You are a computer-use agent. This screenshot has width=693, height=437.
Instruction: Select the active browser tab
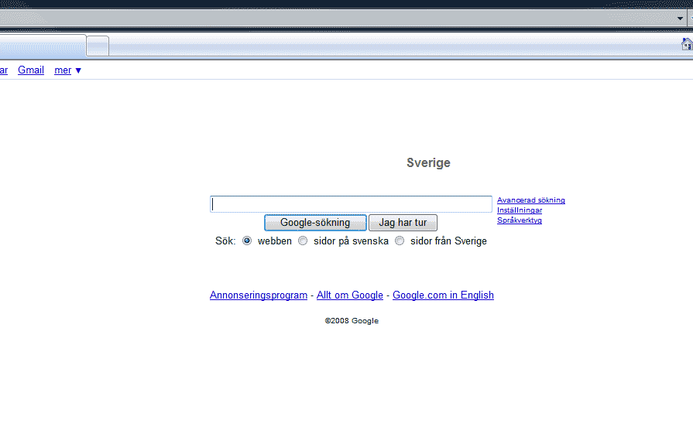[43, 46]
